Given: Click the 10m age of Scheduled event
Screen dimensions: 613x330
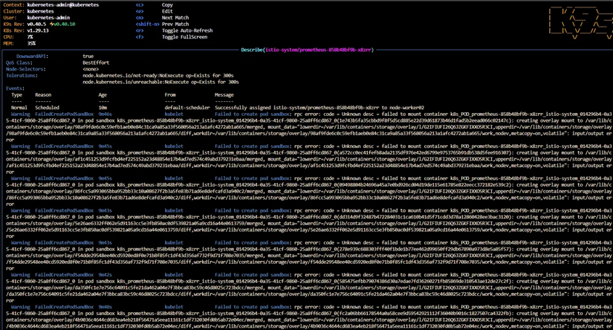Looking at the screenshot, I should [x=103, y=108].
